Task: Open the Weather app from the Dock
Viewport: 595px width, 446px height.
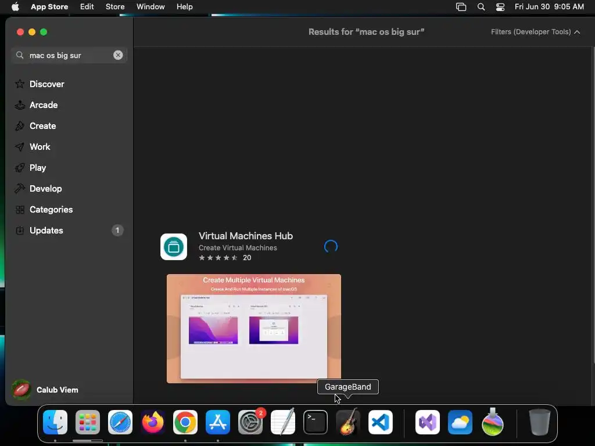Action: pos(460,422)
